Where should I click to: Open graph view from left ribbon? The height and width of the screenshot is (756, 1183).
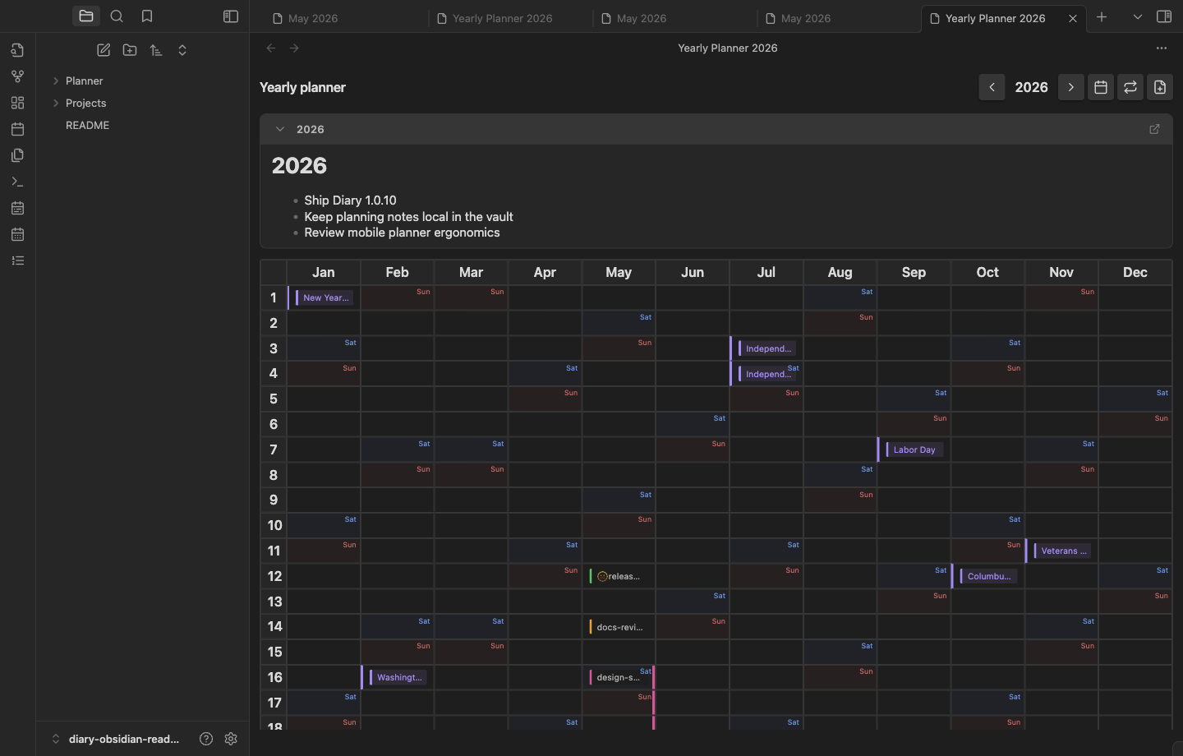pyautogui.click(x=18, y=76)
